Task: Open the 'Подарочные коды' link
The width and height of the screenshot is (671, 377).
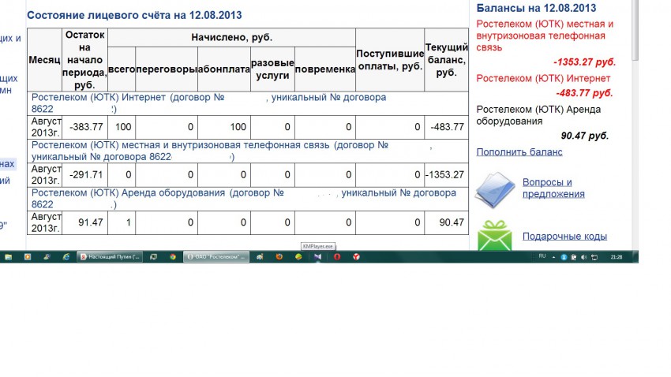Action: 564,236
